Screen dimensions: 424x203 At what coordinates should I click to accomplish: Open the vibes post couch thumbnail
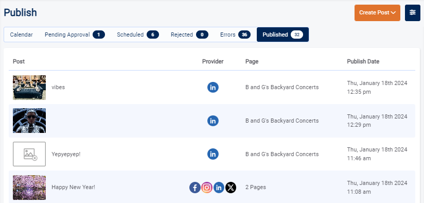[x=29, y=88]
